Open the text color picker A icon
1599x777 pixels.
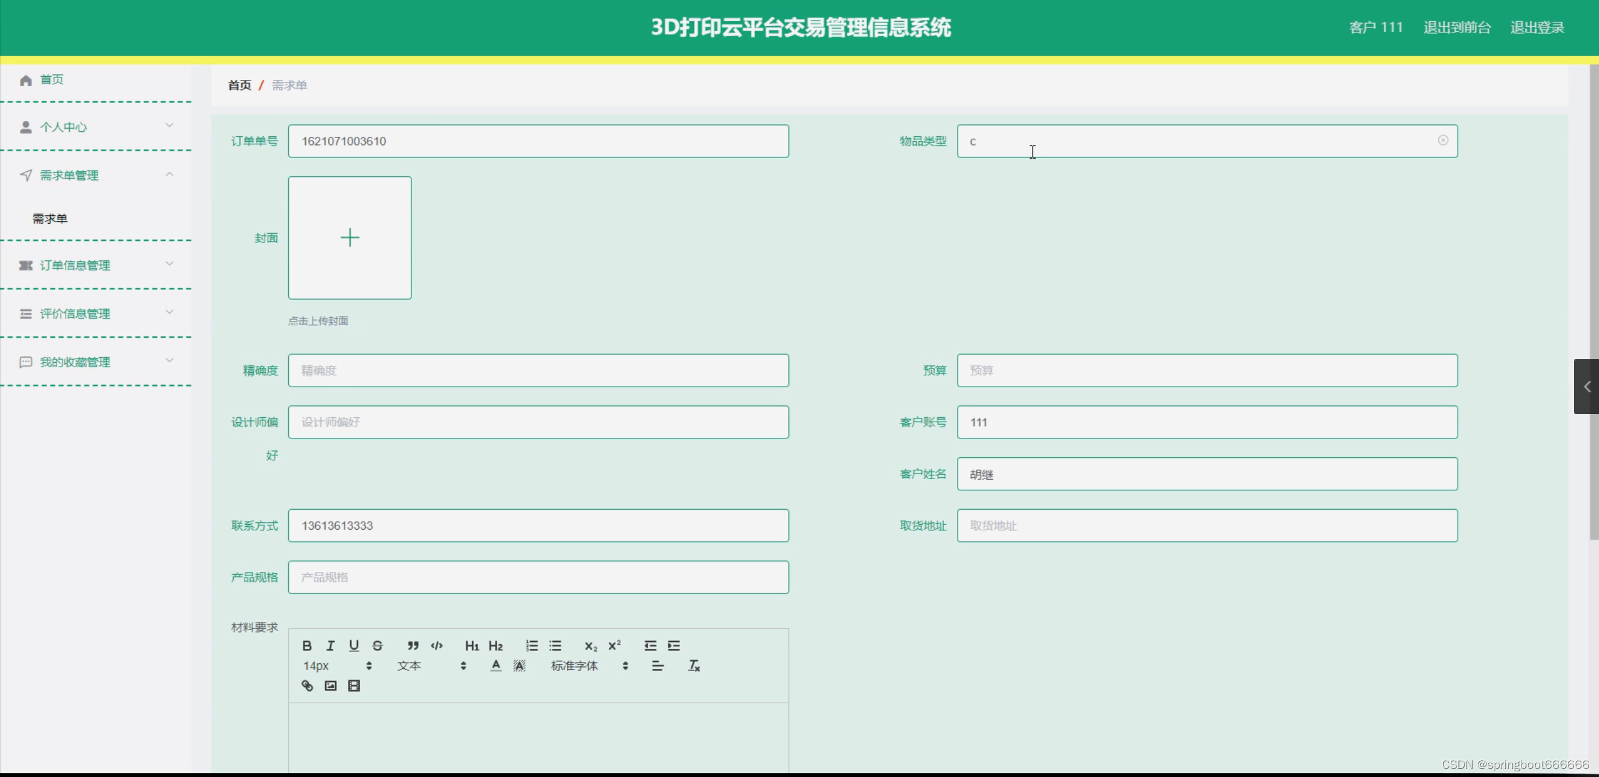496,666
